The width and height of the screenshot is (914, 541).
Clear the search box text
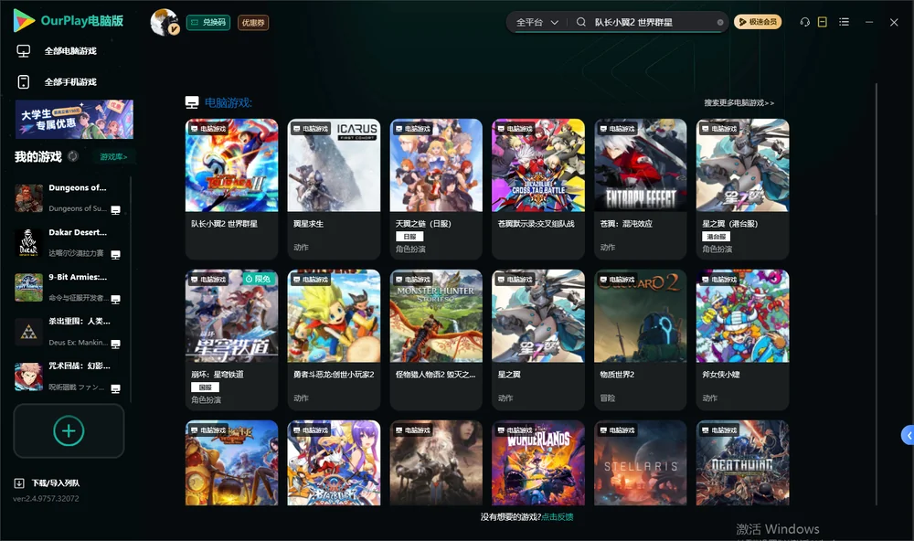[720, 23]
